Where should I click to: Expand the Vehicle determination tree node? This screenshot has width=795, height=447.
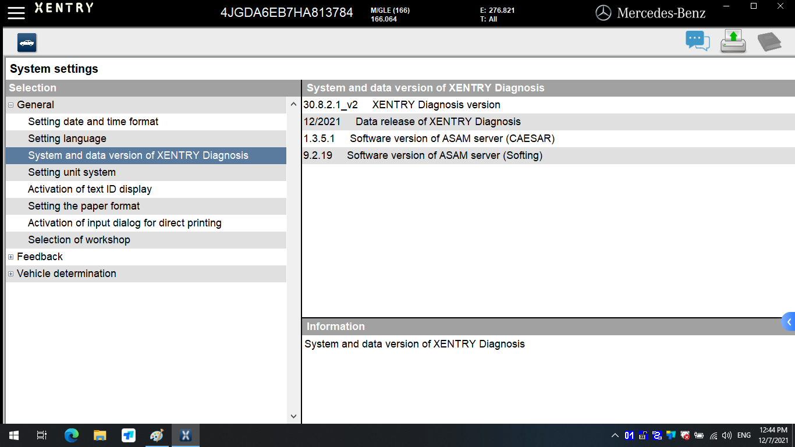(11, 274)
